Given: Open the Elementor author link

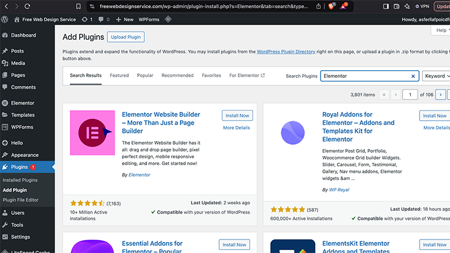Looking at the screenshot, I should [139, 175].
